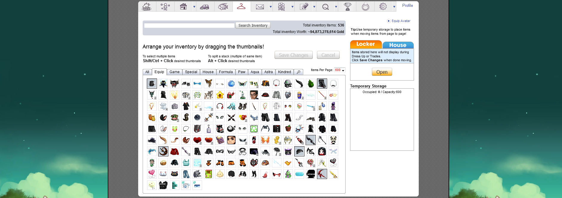Viewport: 562px width, 198px height.
Task: Select the wardrobe hanger tab
Action: 241,6
